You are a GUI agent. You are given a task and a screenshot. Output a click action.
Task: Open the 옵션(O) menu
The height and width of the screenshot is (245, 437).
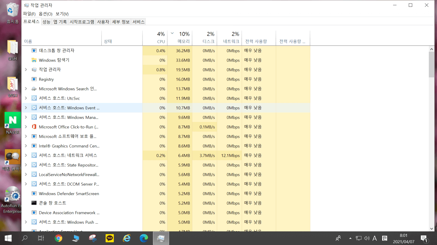tap(46, 14)
